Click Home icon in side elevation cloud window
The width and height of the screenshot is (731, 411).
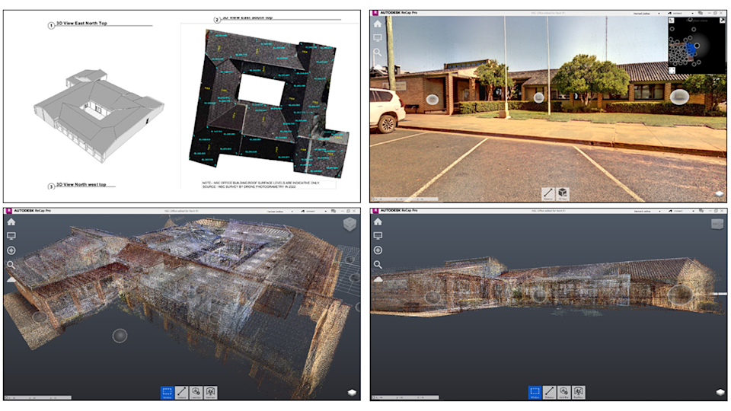click(x=378, y=221)
